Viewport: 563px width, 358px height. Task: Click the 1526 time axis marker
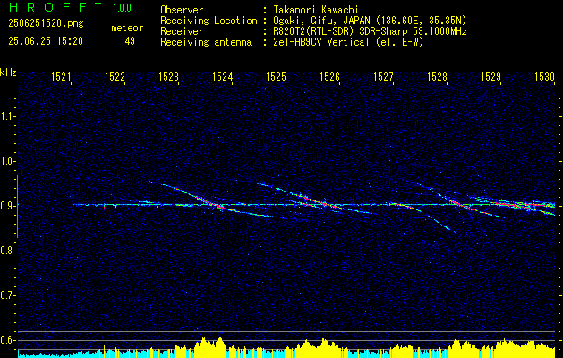pyautogui.click(x=329, y=76)
